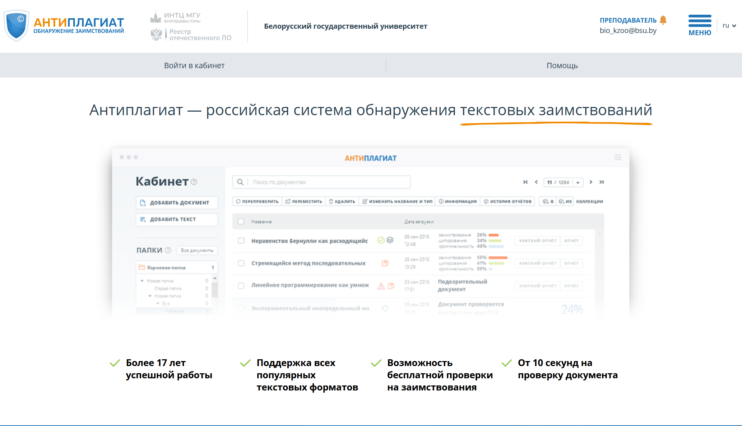Image resolution: width=742 pixels, height=426 pixels.
Task: Click the ПРЕПОДАВАТЕЛЬ role link
Action: pyautogui.click(x=628, y=20)
